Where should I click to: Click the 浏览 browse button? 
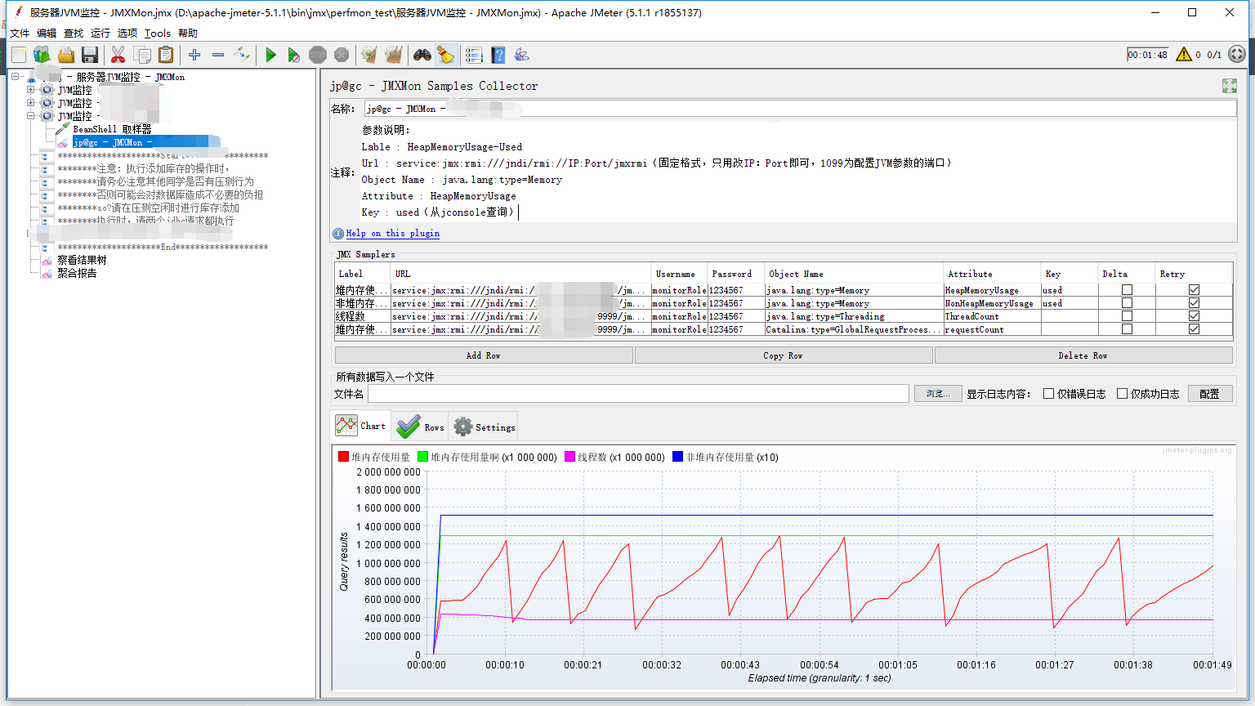[937, 394]
